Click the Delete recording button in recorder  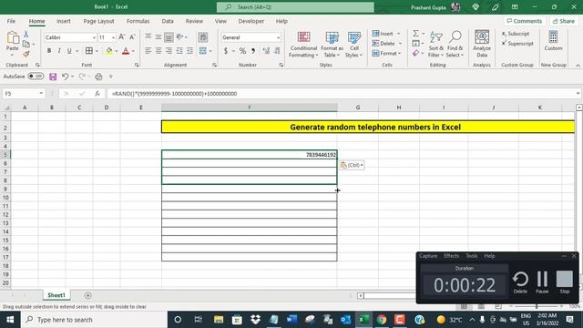(520, 282)
